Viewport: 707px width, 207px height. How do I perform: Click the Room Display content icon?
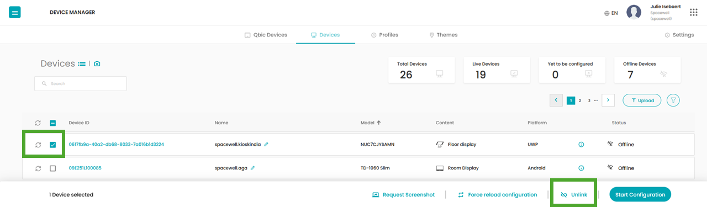(440, 168)
